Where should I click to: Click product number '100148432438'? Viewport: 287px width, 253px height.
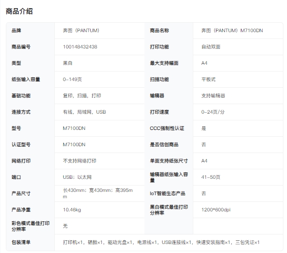point(80,47)
